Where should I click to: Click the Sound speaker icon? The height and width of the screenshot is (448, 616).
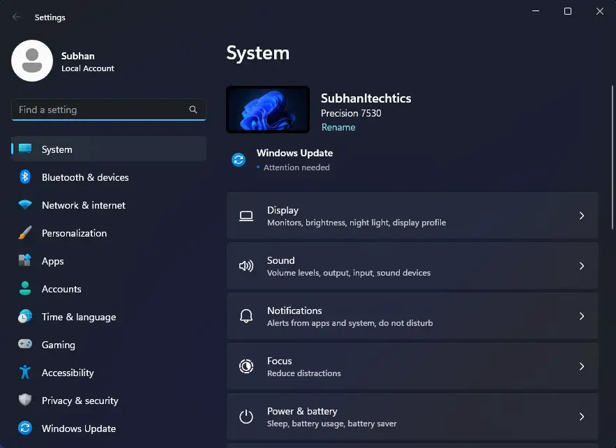point(246,266)
